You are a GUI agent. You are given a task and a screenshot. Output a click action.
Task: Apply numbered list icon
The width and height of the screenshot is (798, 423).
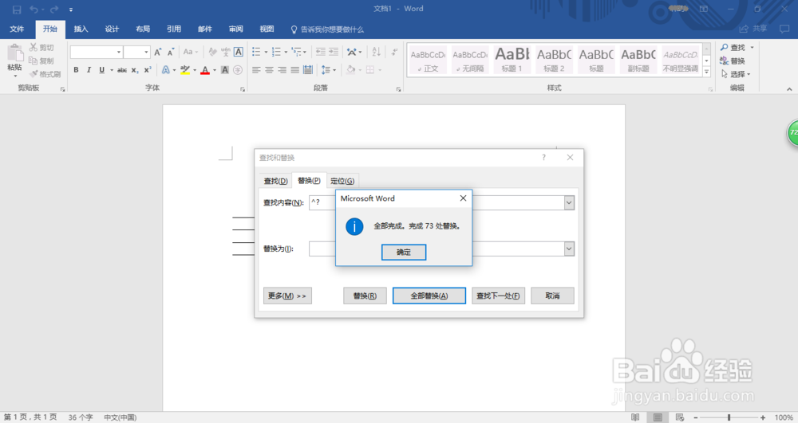(x=276, y=52)
